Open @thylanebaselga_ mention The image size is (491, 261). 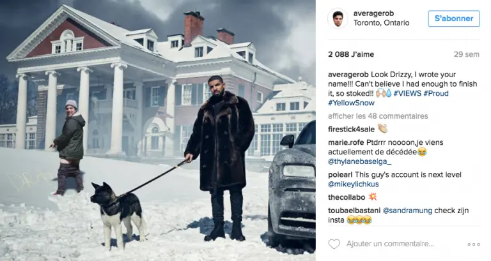tap(360, 161)
